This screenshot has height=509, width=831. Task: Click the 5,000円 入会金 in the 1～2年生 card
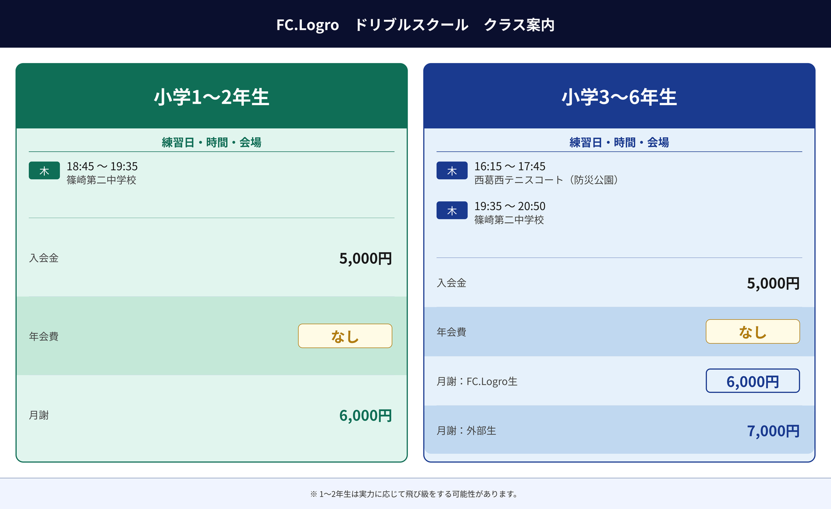(365, 258)
